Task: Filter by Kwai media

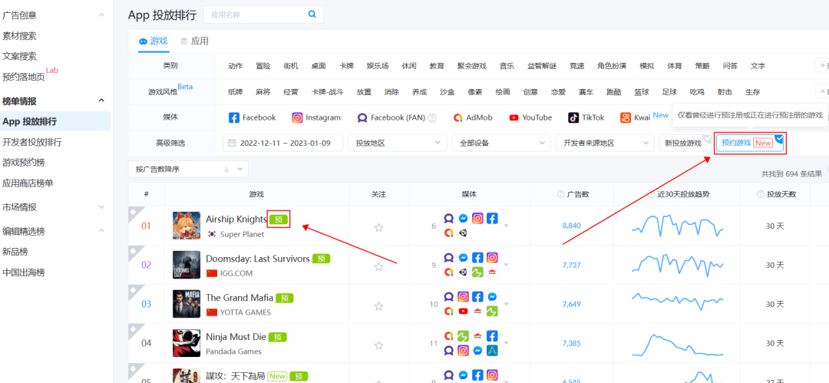Action: coord(636,117)
